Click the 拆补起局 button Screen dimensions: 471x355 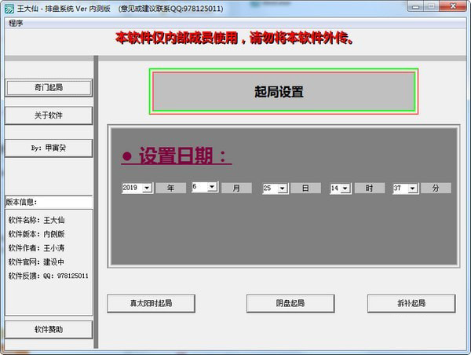(x=411, y=303)
